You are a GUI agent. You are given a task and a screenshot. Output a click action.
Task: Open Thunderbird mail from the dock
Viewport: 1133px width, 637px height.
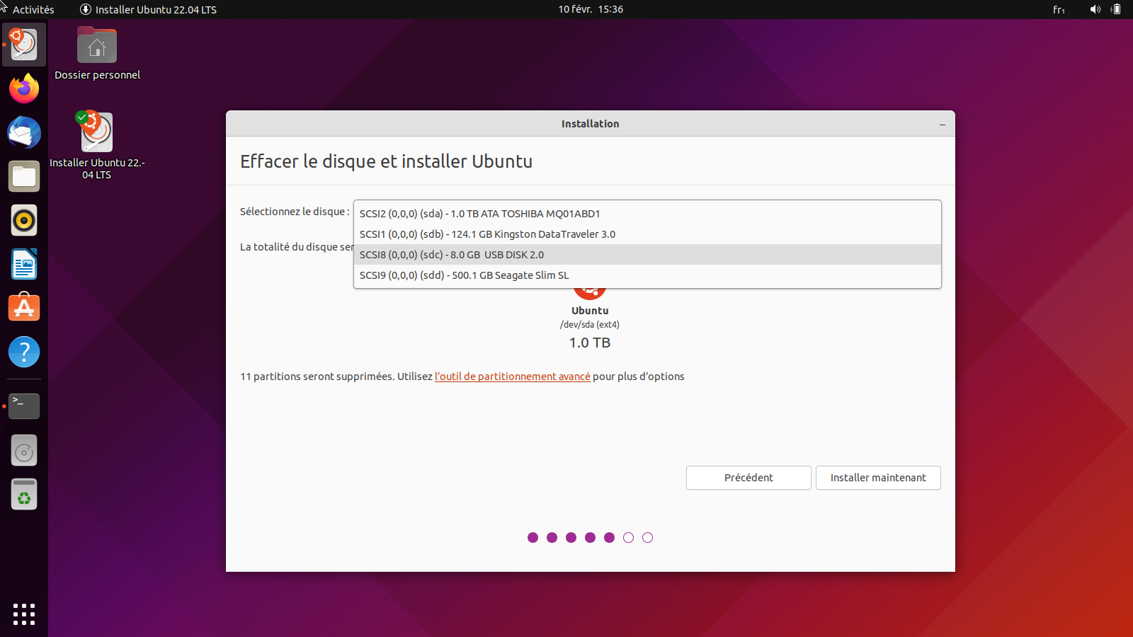coord(24,133)
